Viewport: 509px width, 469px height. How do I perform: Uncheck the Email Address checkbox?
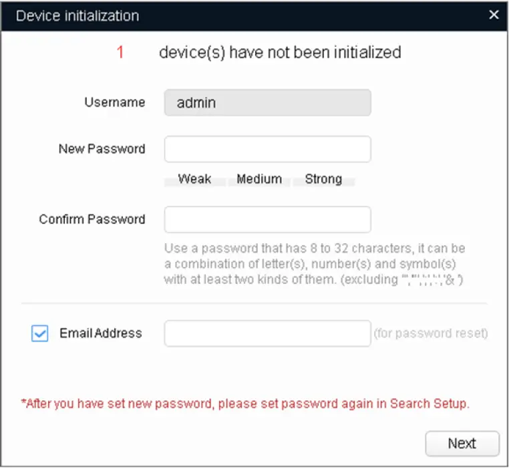[40, 333]
